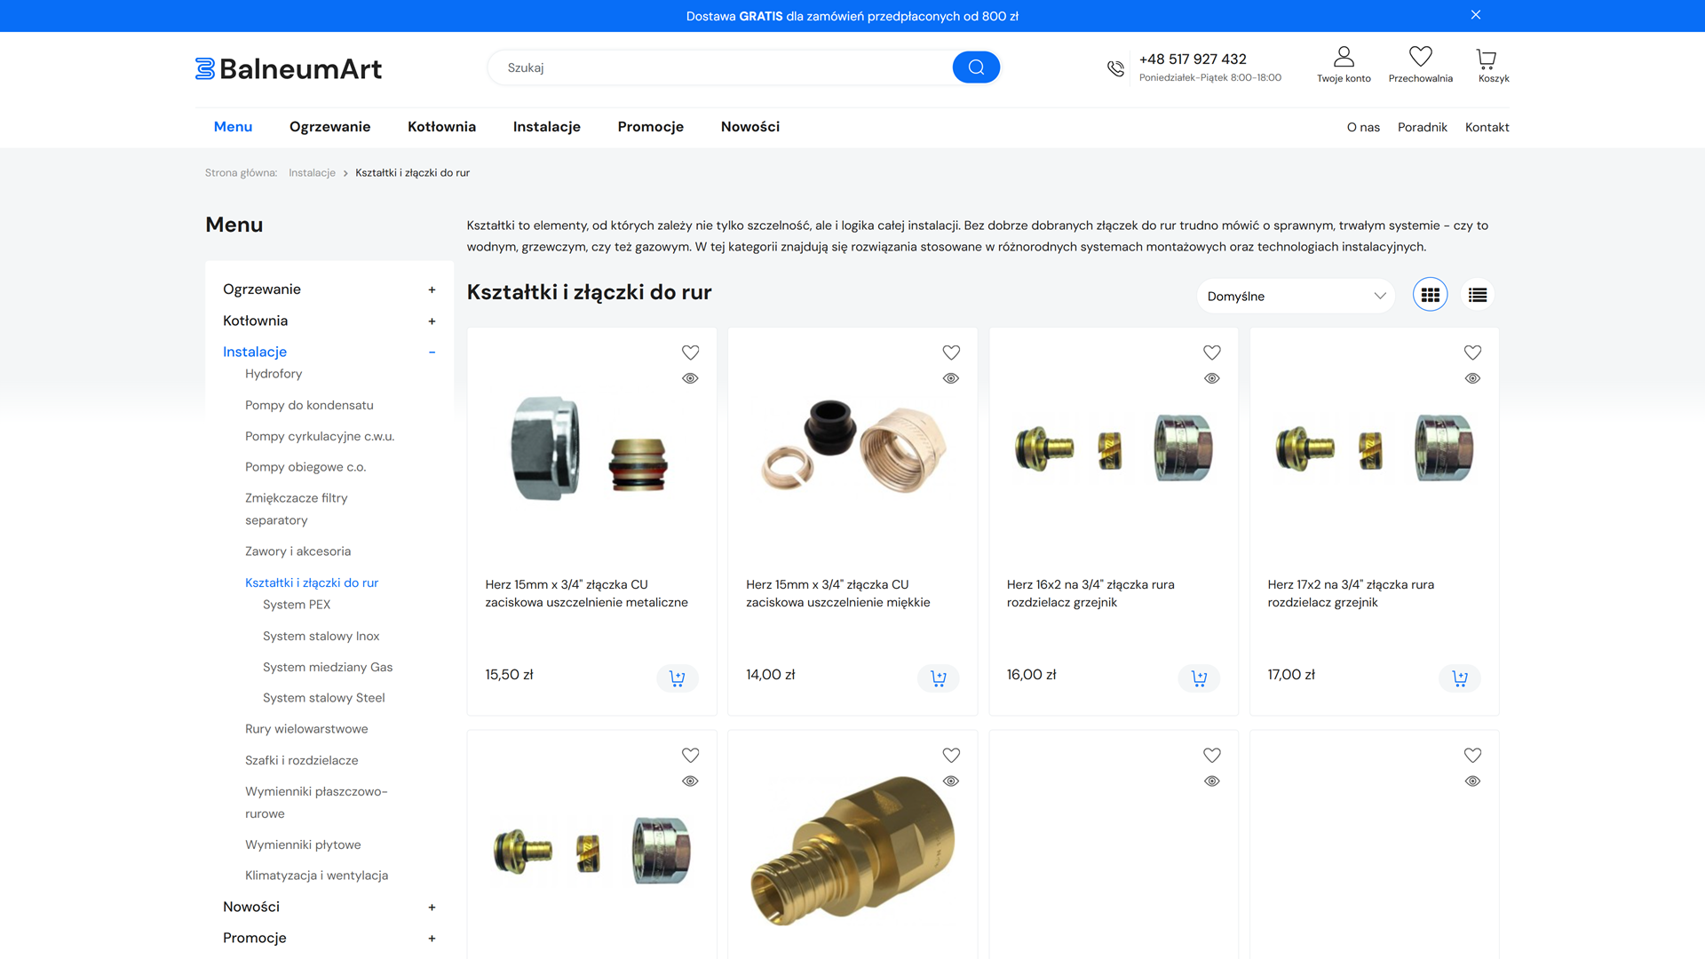This screenshot has width=1705, height=959.
Task: Collapse the Instalacje sidebar category
Action: 432,353
